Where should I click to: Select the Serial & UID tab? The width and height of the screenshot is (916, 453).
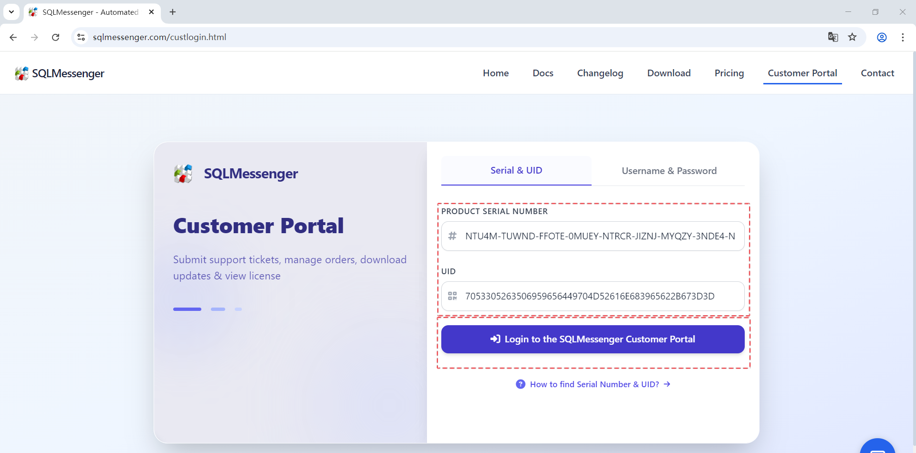(516, 170)
